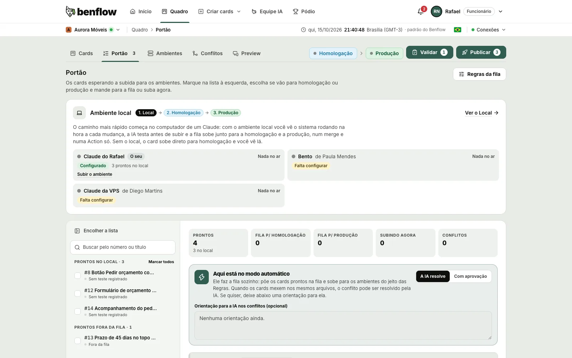Click the PRONTOS stat card
572x358 pixels.
tap(218, 243)
